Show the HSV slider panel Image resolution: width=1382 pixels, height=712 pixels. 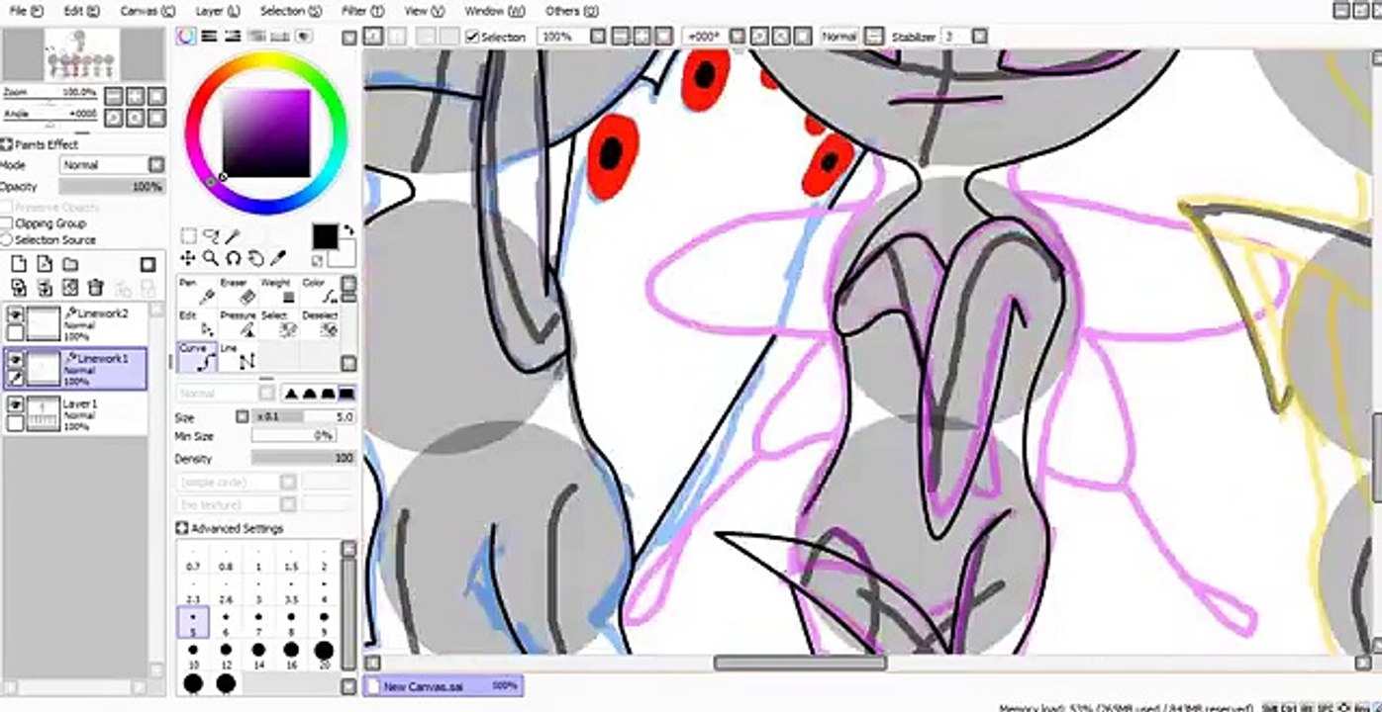(234, 37)
